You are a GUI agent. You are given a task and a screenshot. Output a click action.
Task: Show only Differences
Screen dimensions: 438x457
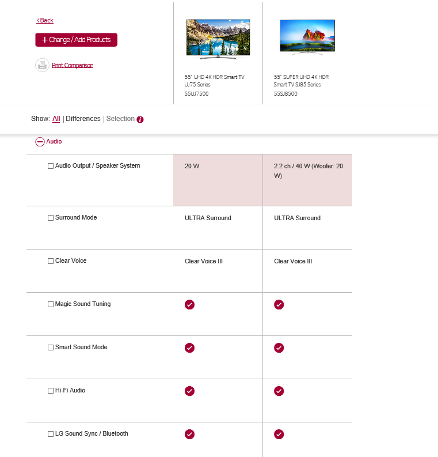click(83, 119)
